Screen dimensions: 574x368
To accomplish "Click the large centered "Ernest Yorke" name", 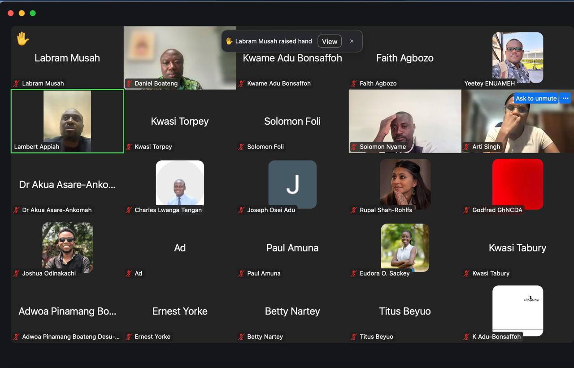I will (x=180, y=311).
